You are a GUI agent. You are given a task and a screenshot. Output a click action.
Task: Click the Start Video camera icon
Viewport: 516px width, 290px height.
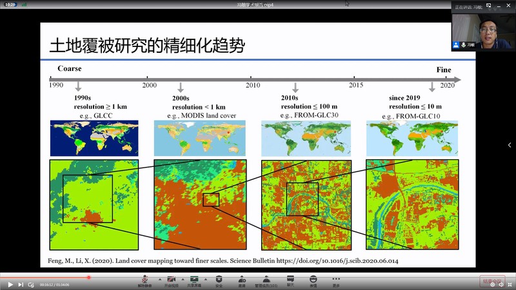click(171, 280)
